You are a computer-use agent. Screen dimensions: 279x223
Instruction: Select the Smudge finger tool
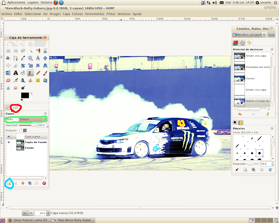pos(16,88)
